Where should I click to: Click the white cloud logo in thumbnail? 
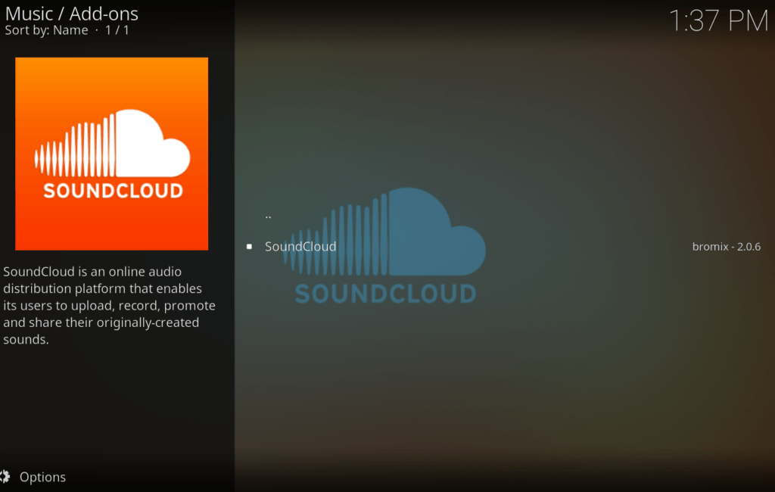coord(151,144)
